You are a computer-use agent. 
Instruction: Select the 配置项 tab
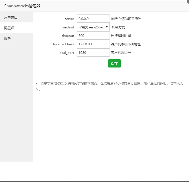click(x=16, y=28)
